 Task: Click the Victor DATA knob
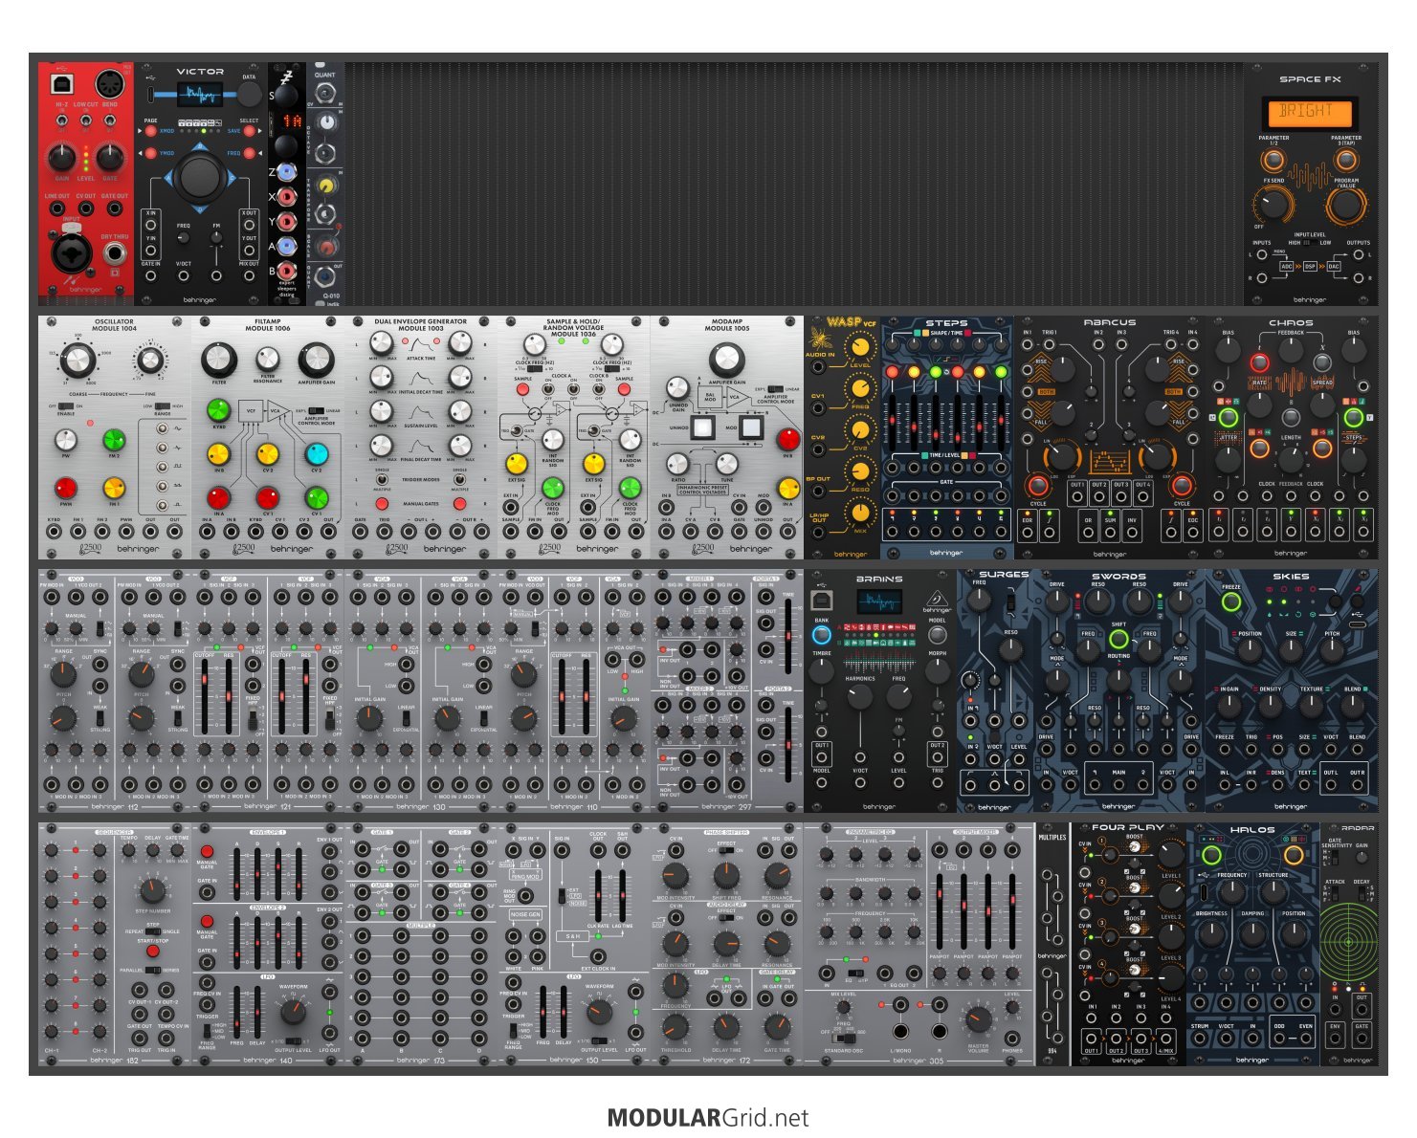(x=249, y=94)
